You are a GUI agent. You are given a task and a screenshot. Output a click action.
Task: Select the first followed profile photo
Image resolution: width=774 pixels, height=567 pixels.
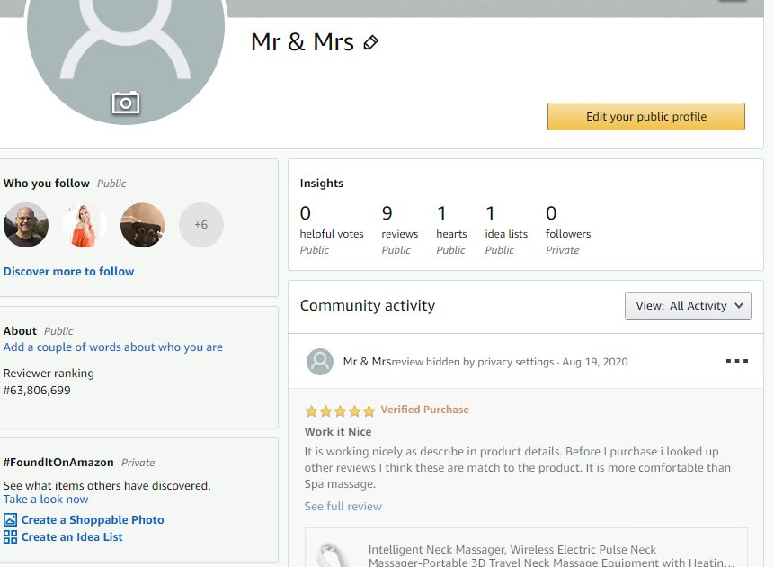26,225
